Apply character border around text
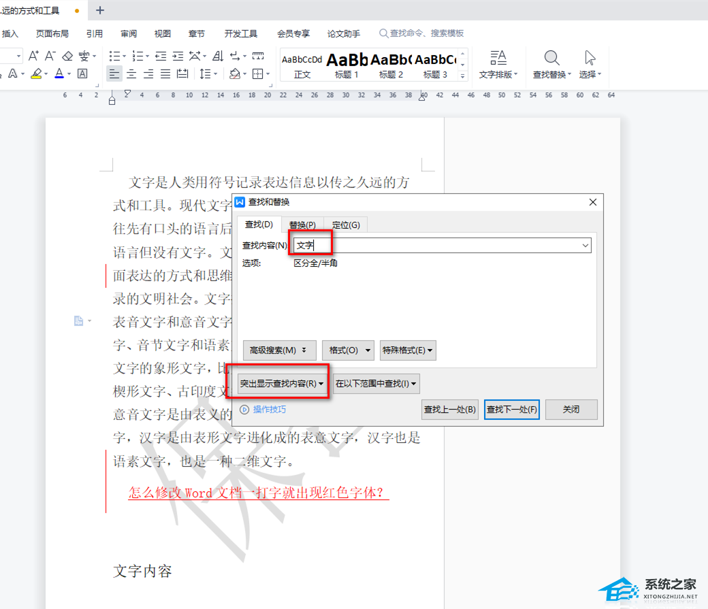 click(82, 73)
